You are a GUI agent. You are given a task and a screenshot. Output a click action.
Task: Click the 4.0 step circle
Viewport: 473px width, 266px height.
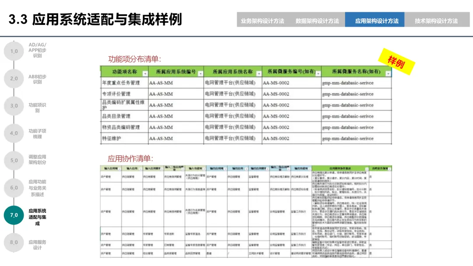(x=14, y=133)
